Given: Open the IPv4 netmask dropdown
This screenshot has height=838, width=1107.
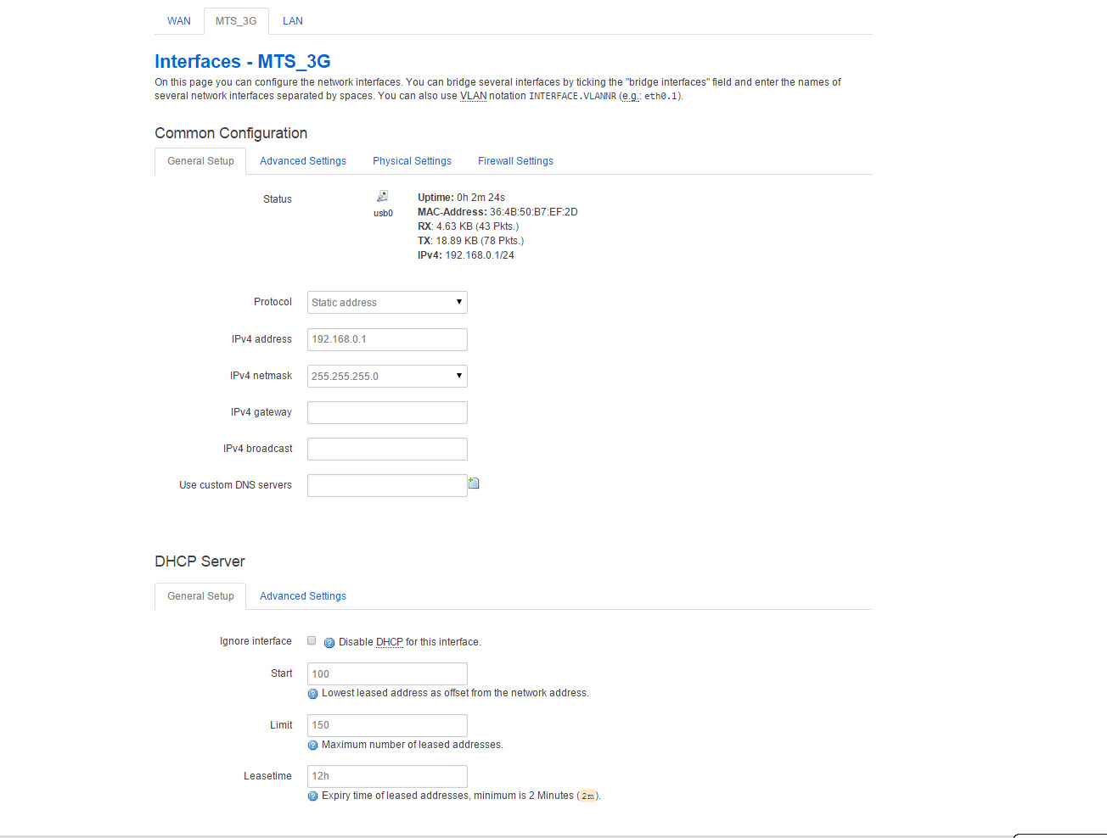Looking at the screenshot, I should 387,376.
